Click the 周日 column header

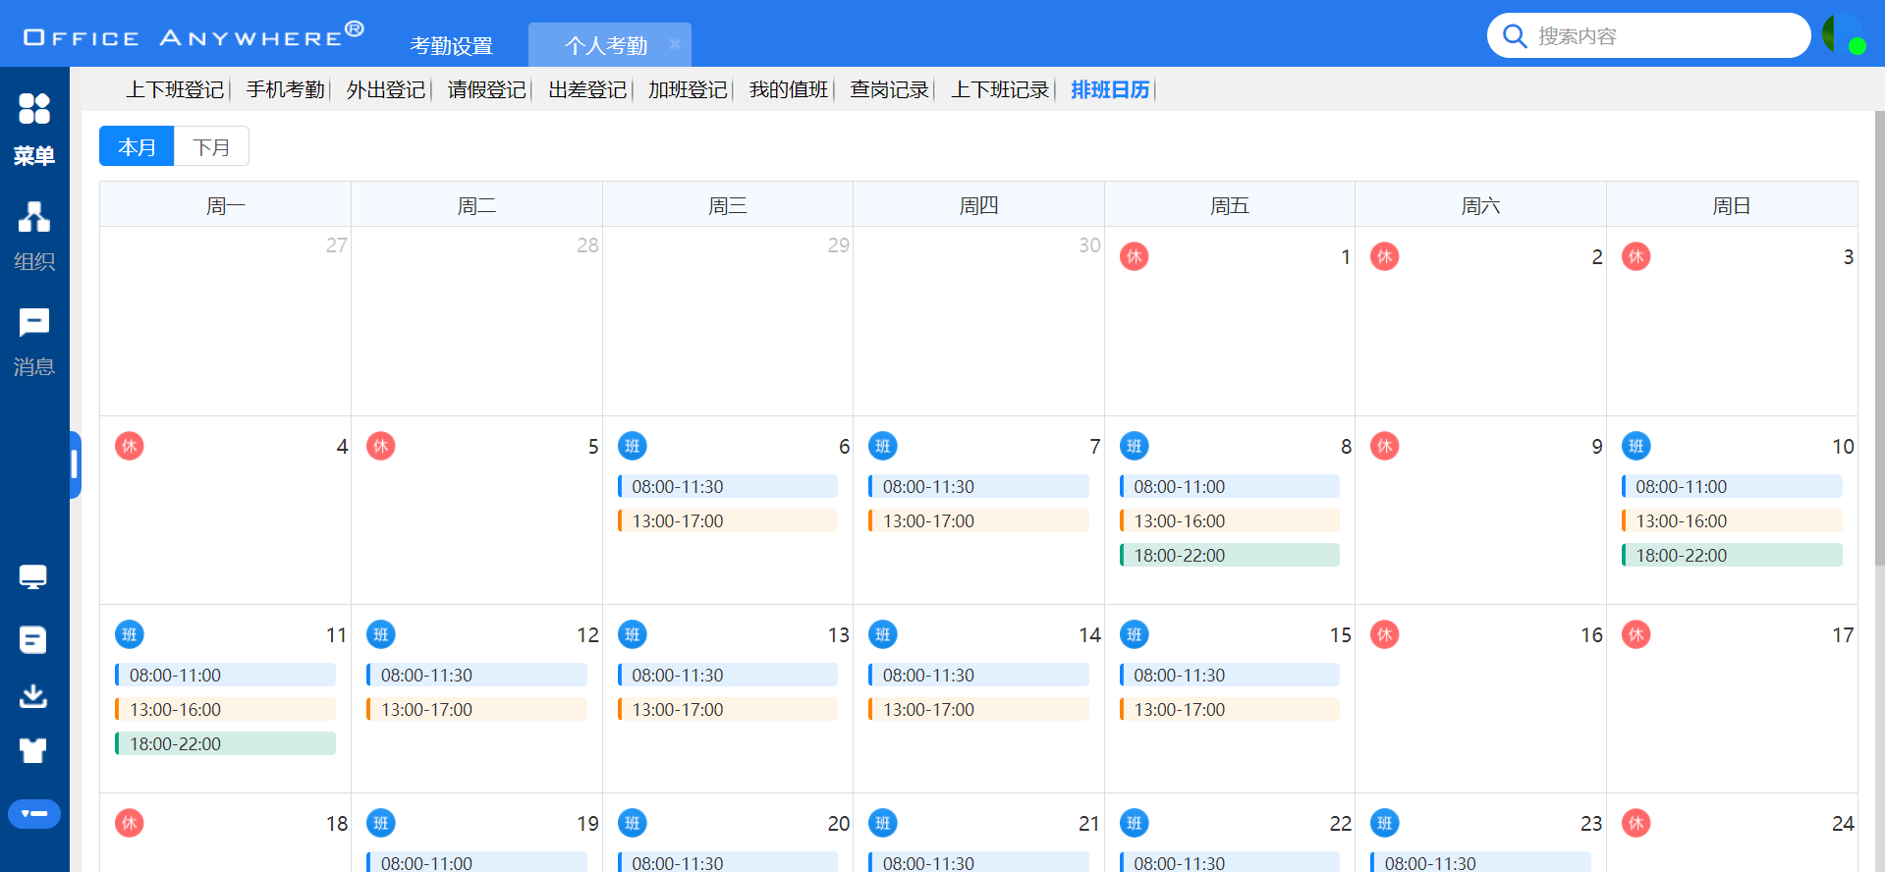(1732, 205)
